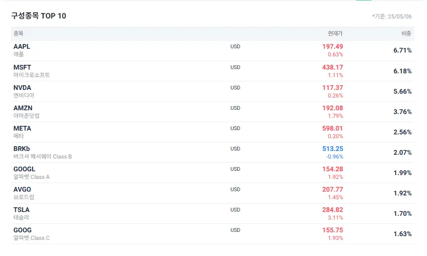Open the AVGO stock ticker
The image size is (427, 256).
(22, 189)
